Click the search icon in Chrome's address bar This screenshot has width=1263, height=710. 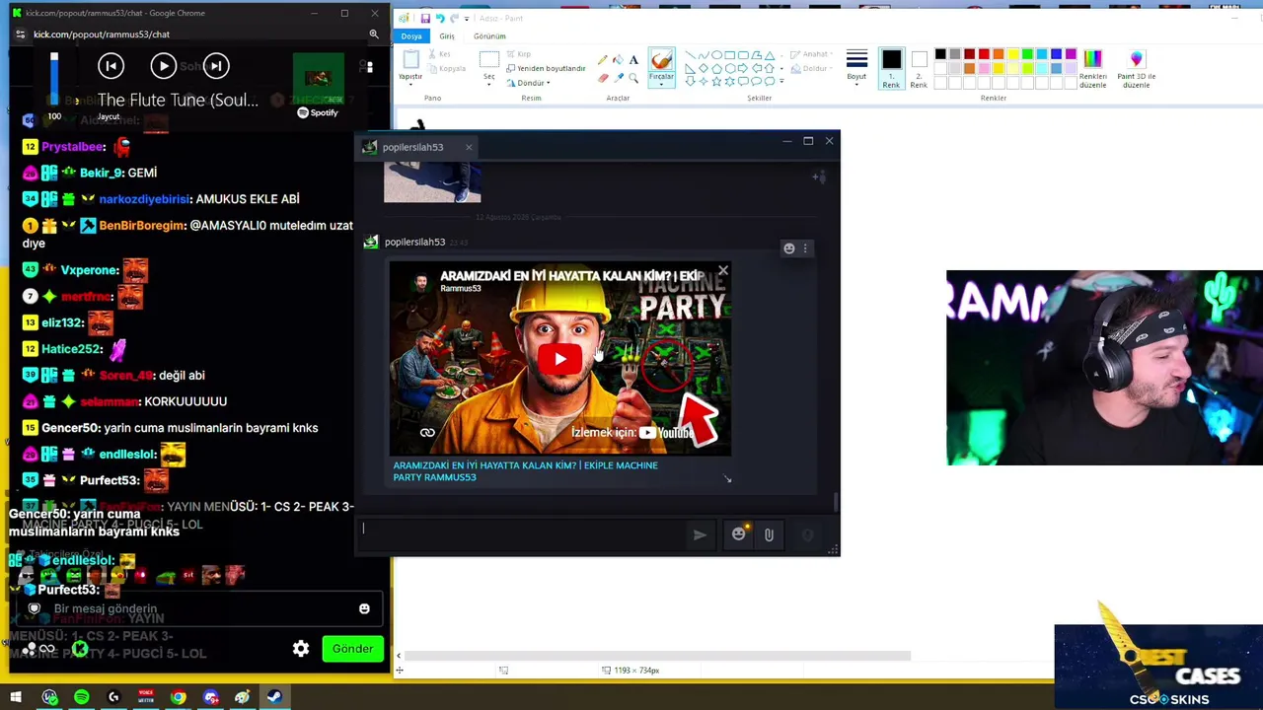click(x=374, y=34)
